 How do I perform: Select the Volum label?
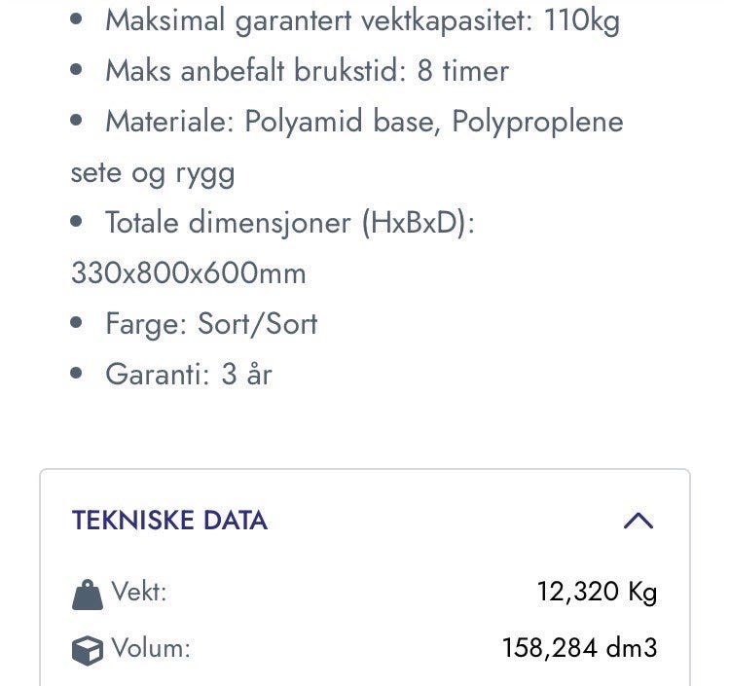[x=150, y=648]
